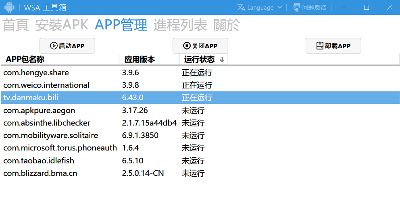The height and width of the screenshot is (200, 400).
Task: Open the 问题反馈 link
Action: 314,8
